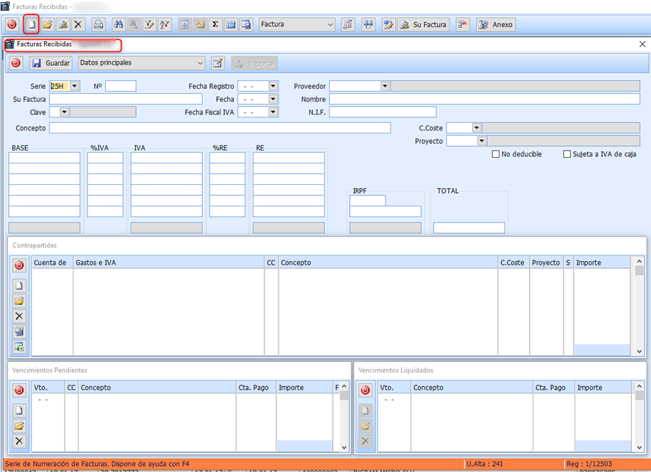Check the Sujeta a IVA de caja box
The width and height of the screenshot is (651, 472).
[567, 154]
